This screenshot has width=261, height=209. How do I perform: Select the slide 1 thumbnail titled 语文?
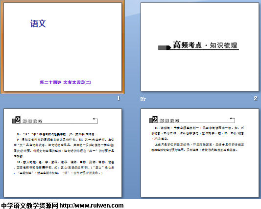click(x=63, y=47)
